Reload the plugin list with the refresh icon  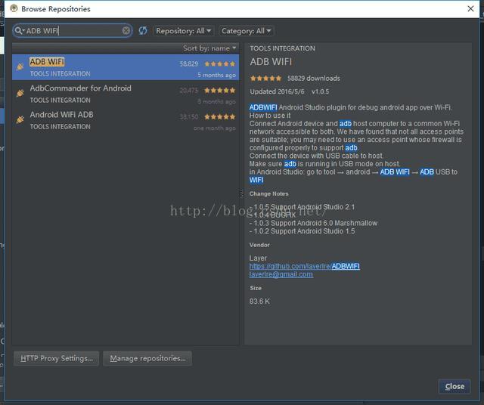pos(143,30)
